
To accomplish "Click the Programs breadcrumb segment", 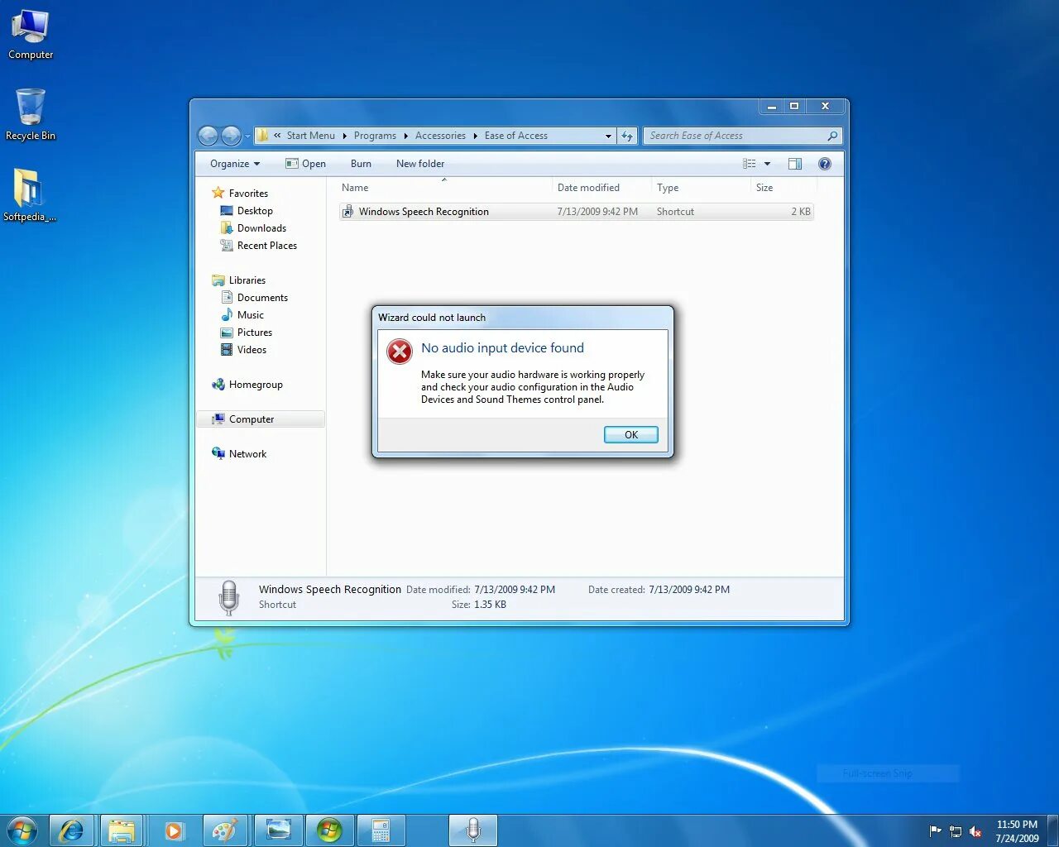I will [375, 136].
